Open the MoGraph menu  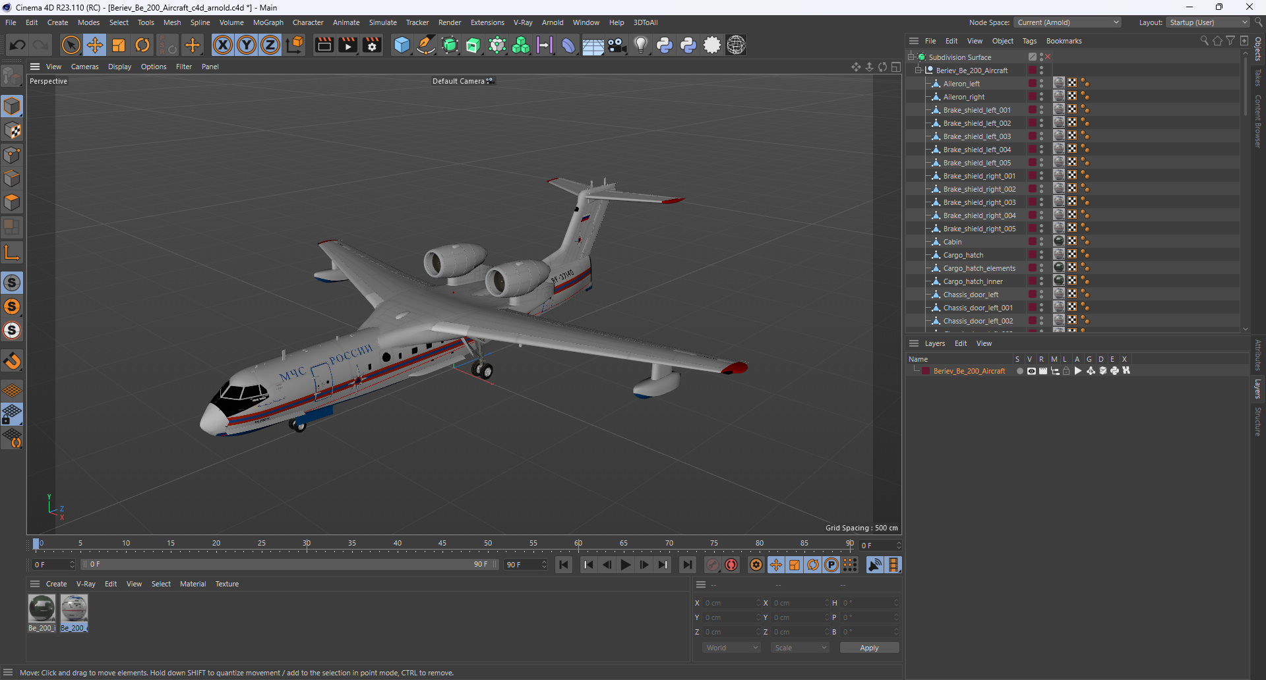[x=268, y=22]
